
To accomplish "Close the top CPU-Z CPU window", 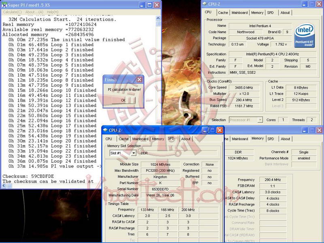I will pos(319,4).
